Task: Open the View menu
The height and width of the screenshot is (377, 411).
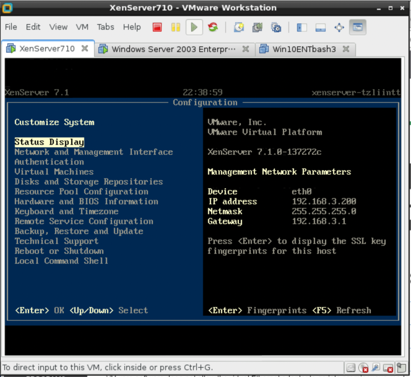Action: [x=58, y=27]
